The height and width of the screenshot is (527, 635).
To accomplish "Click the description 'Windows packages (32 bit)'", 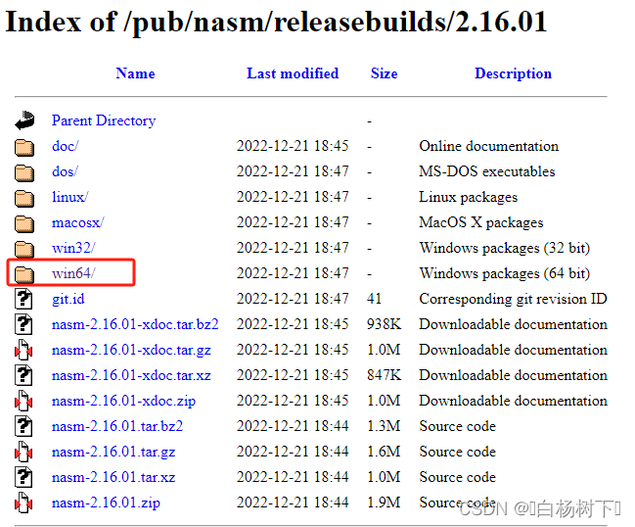I will [505, 248].
